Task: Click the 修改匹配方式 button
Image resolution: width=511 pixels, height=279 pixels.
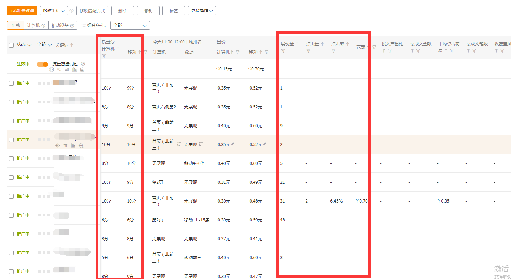Action: [92, 11]
